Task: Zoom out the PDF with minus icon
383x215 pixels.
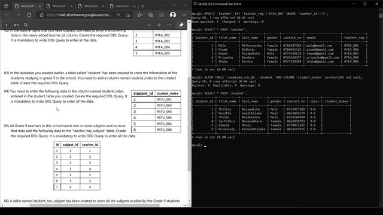Action: point(149,25)
